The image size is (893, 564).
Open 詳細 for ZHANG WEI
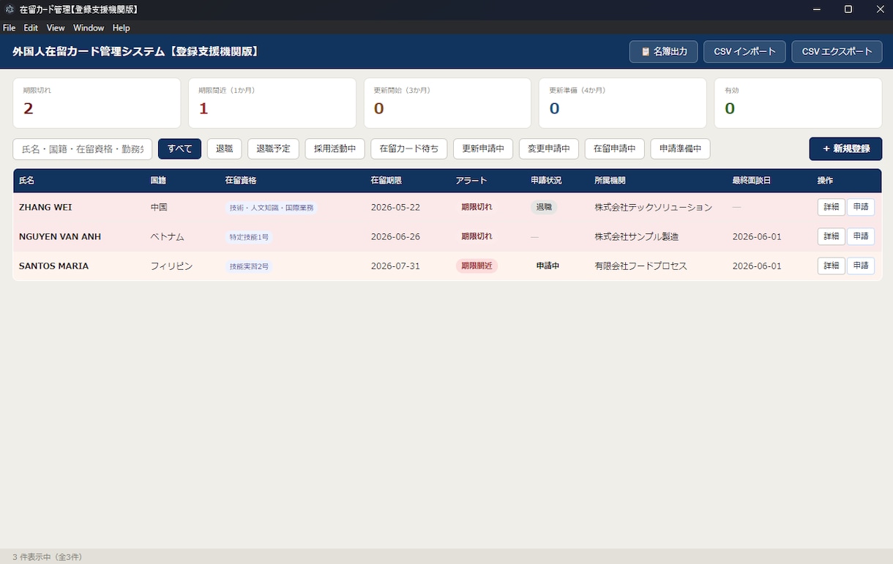831,207
